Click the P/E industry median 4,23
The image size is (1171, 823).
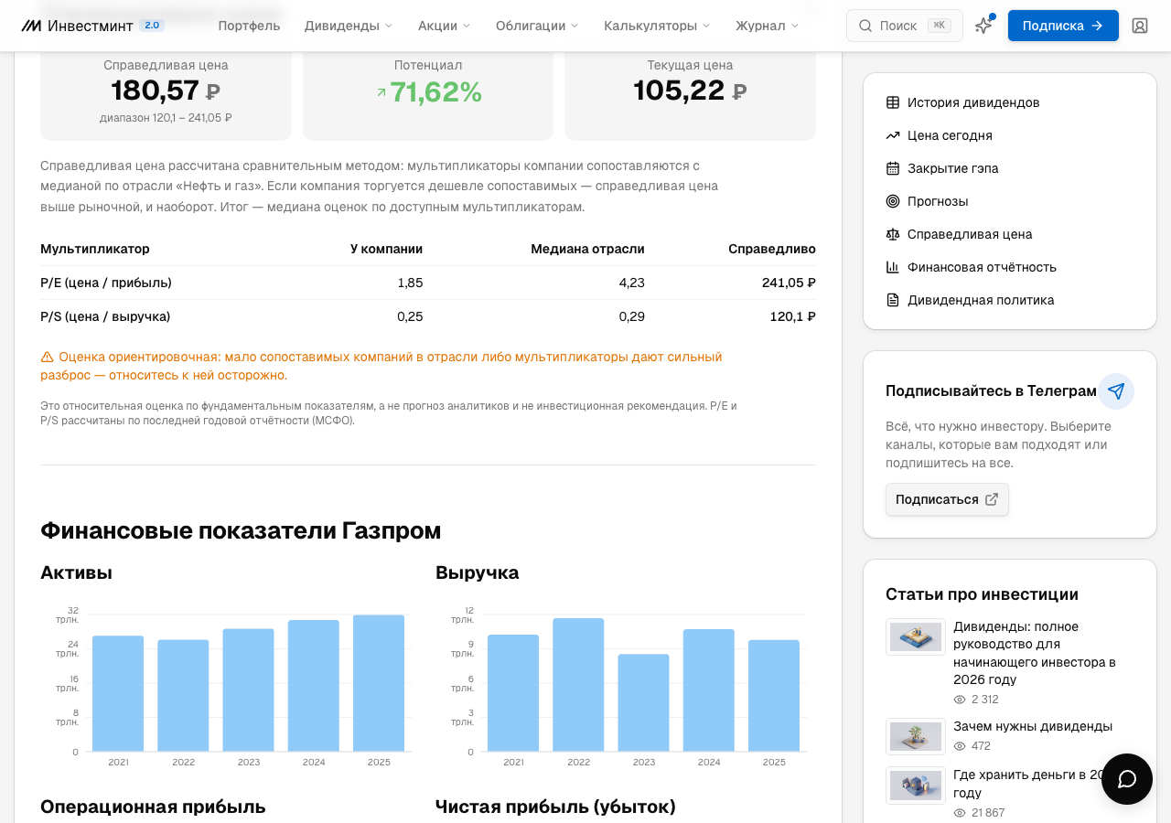click(632, 283)
